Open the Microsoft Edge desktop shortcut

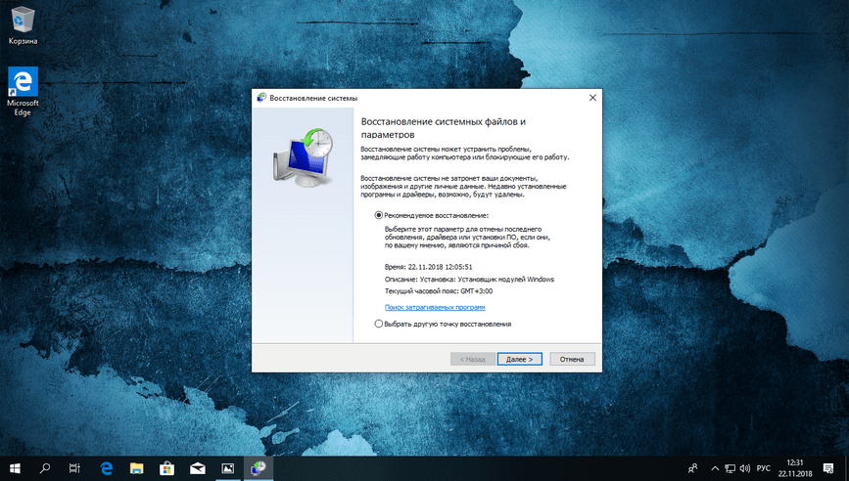pyautogui.click(x=23, y=91)
